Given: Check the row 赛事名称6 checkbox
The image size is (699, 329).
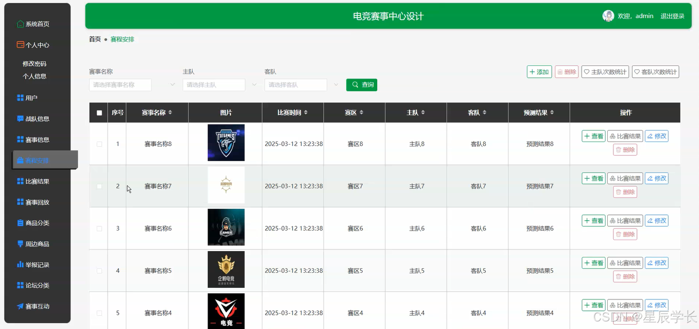Looking at the screenshot, I should click(x=99, y=229).
